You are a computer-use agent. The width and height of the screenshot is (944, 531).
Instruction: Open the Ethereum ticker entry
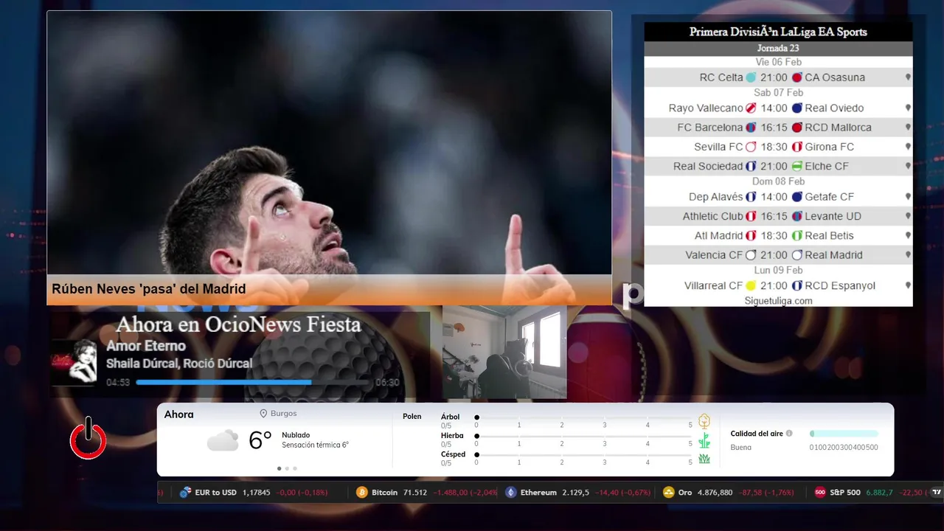click(x=577, y=492)
